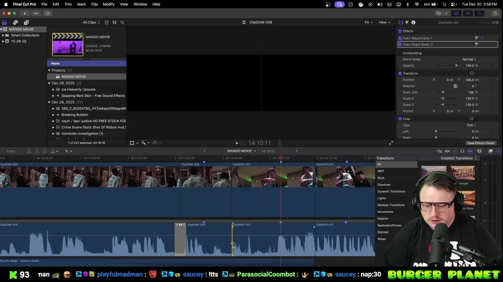The image size is (503, 282).
Task: Open the MANGO MOVIE project name dropdown
Action: (x=242, y=151)
